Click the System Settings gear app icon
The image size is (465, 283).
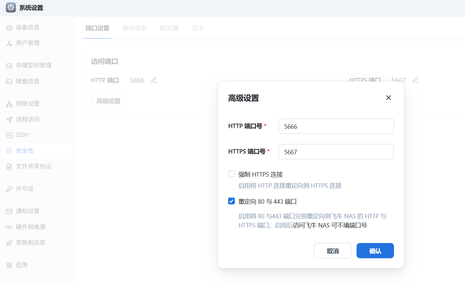click(x=11, y=7)
